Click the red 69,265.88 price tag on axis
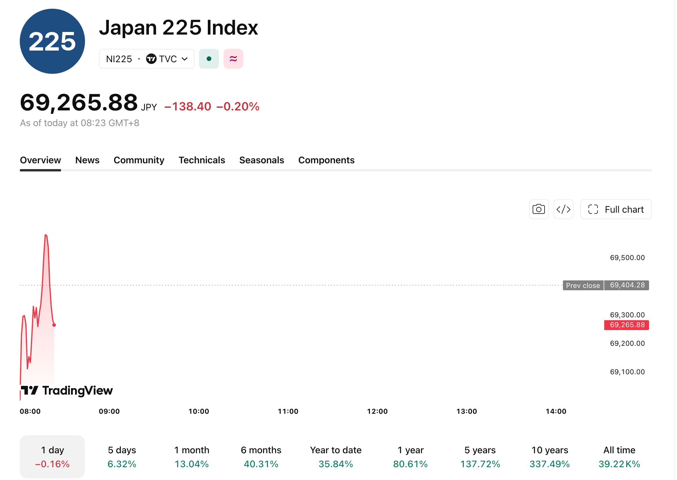Image resolution: width=677 pixels, height=480 pixels. tap(627, 325)
